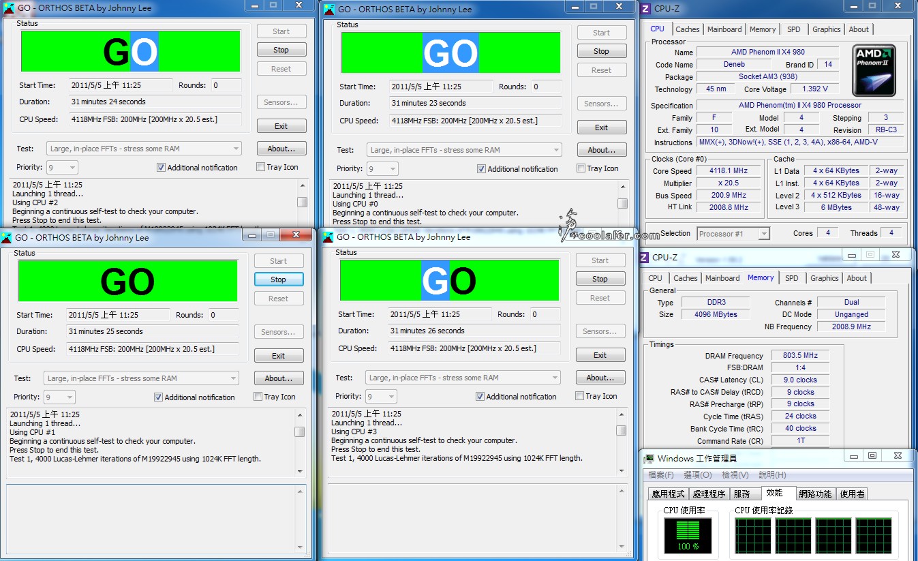Click the log scrollbar in CPU #3 ORTHOS window

tap(622, 441)
